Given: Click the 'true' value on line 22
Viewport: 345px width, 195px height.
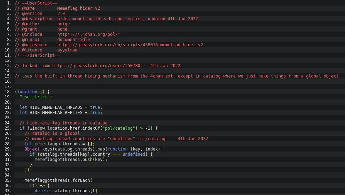Looking at the screenshot, I should point(95,113).
